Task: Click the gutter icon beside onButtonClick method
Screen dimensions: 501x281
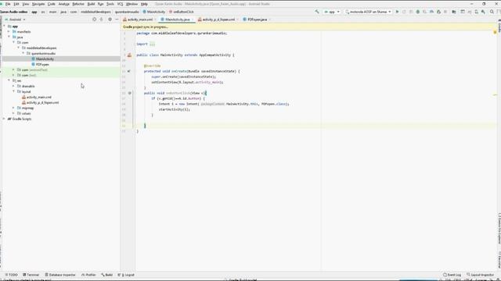Action: tap(130, 93)
